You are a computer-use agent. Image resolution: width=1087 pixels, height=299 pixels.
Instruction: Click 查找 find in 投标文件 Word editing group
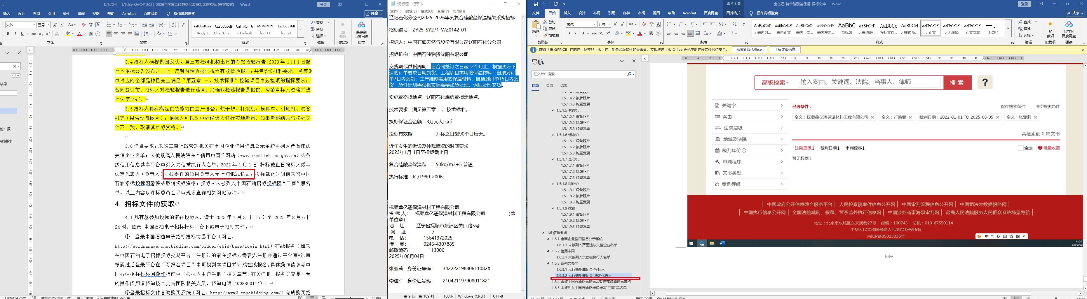pyautogui.click(x=1025, y=22)
